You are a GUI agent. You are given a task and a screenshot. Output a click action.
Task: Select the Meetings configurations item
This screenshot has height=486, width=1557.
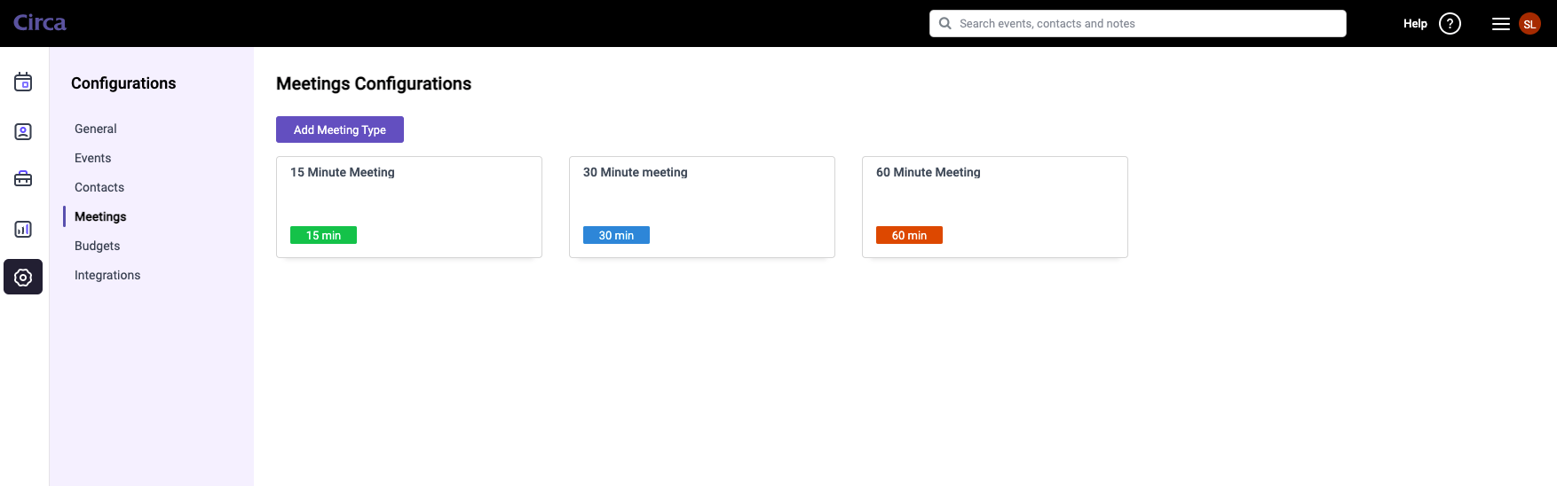[x=100, y=216]
